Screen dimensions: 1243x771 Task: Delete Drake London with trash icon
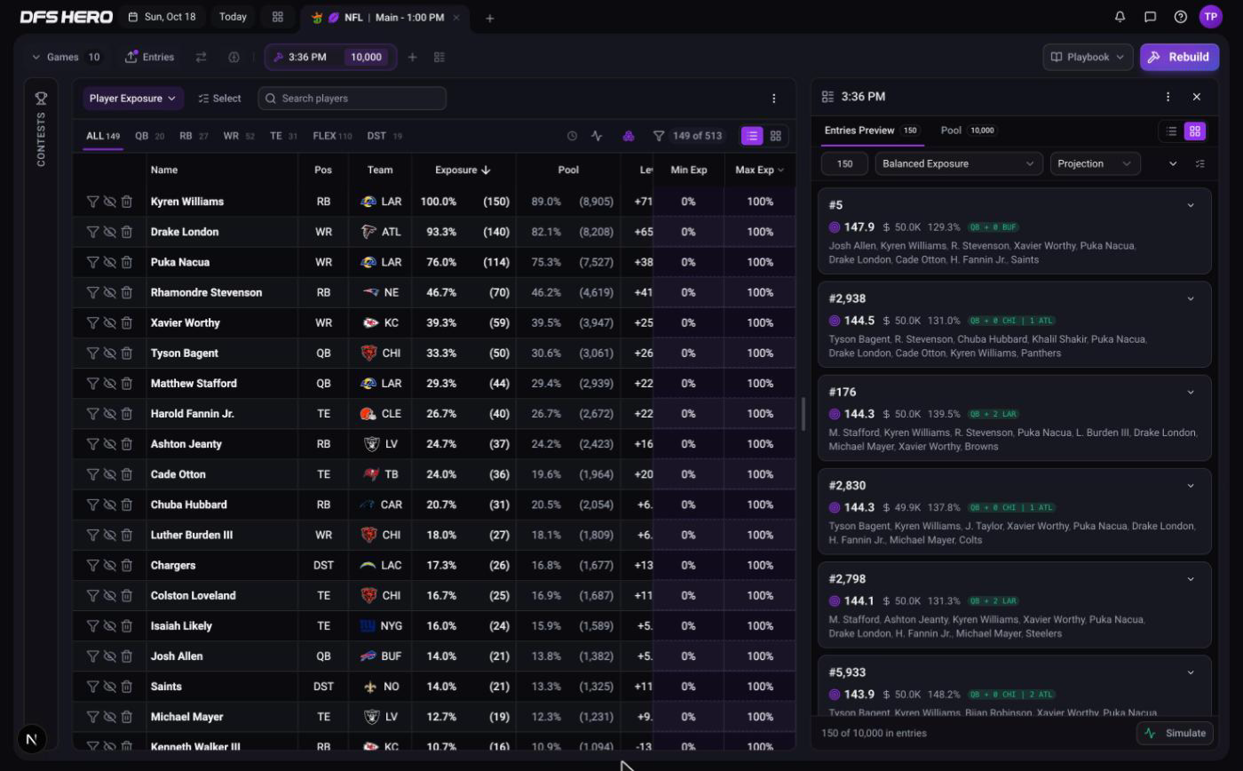127,232
